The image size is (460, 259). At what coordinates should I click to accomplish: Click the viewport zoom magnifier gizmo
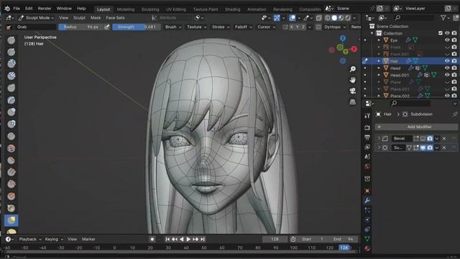pyautogui.click(x=353, y=69)
